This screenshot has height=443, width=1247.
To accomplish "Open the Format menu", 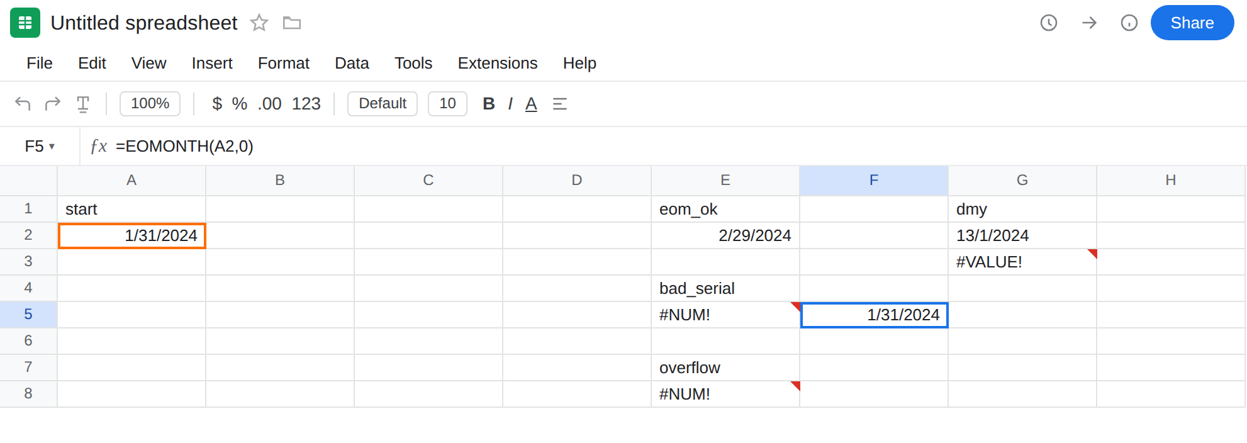I will pos(284,63).
